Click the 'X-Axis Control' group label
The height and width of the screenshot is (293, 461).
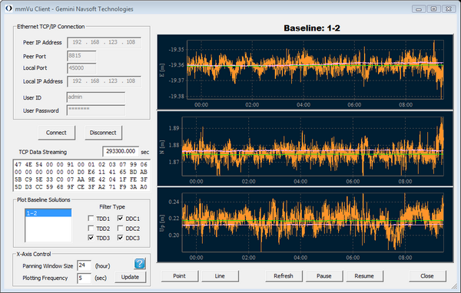point(34,254)
